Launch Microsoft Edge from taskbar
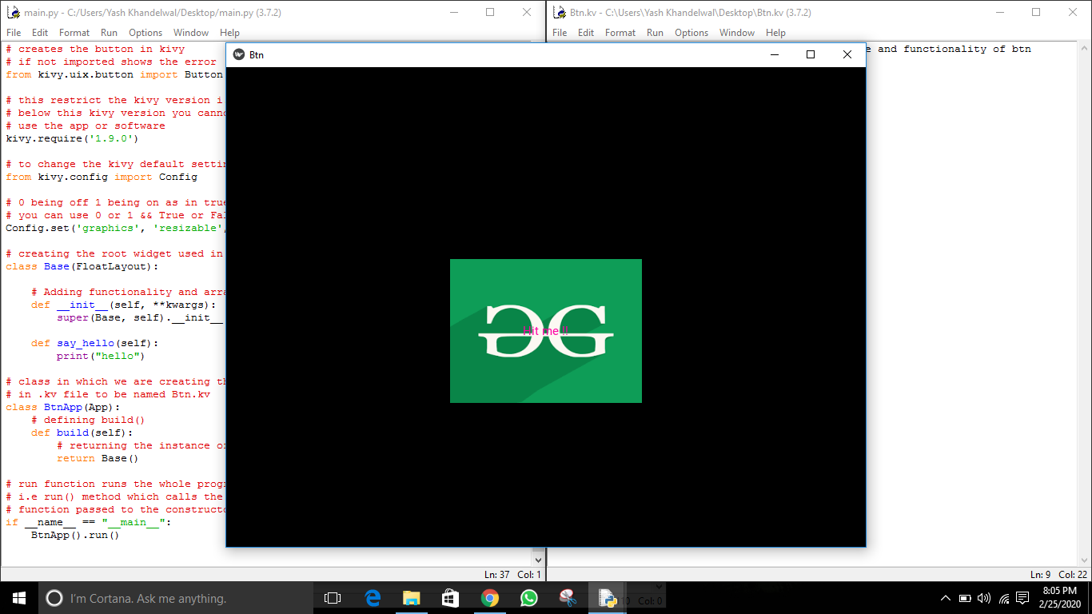Viewport: 1092px width, 614px height. [x=373, y=598]
